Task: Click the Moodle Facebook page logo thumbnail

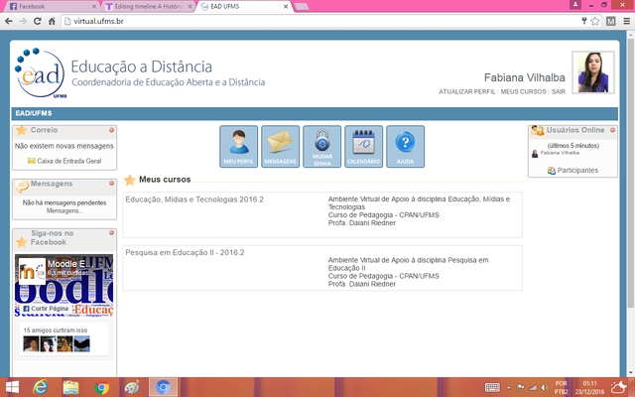Action: (x=32, y=271)
